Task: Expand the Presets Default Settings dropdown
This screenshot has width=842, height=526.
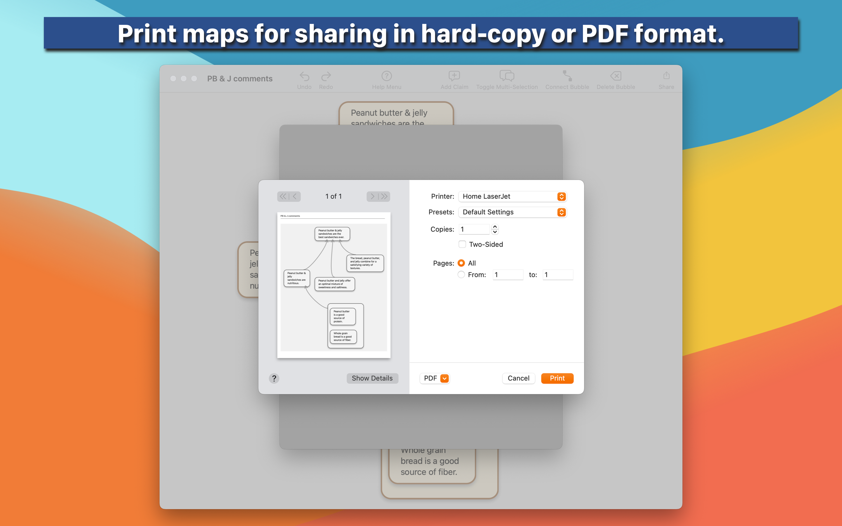Action: [x=512, y=212]
